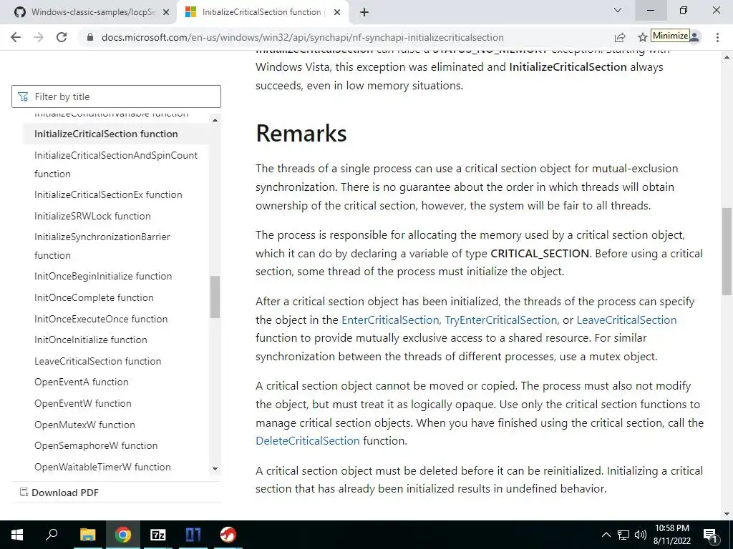Open the red bird taskbar app

(228, 535)
